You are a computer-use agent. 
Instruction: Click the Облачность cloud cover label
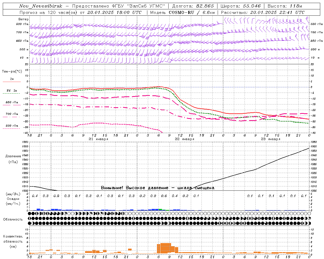13,219
